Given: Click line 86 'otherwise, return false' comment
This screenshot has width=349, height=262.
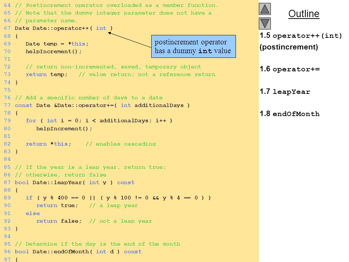Looking at the screenshot, I should [61, 175].
